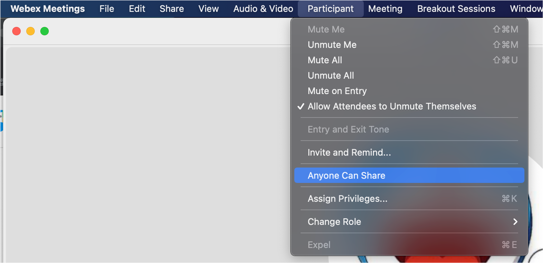543x263 pixels.
Task: Open the Audio & Video menu
Action: click(x=263, y=9)
